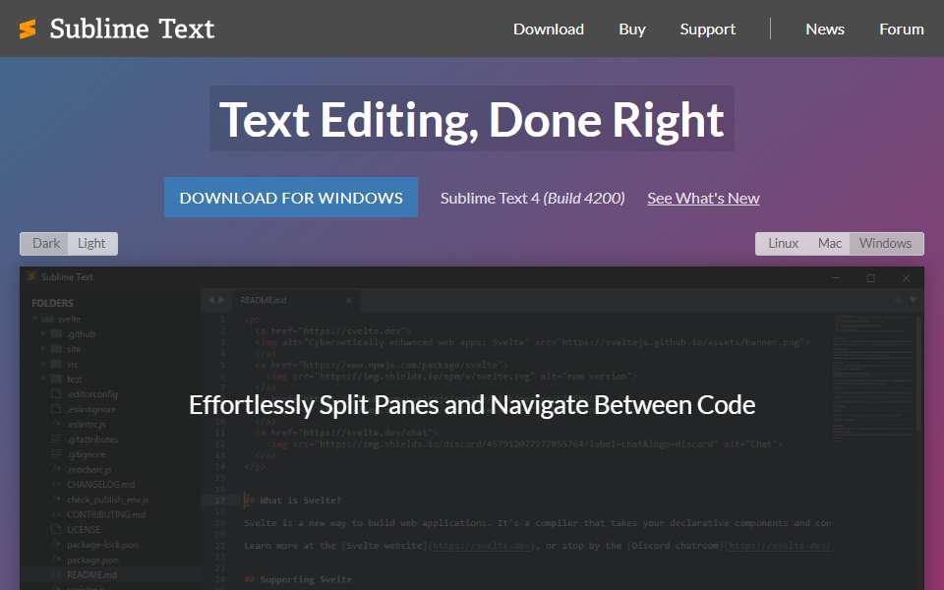
Task: Open CONTRIBUTING.md from the sidebar
Action: [106, 514]
